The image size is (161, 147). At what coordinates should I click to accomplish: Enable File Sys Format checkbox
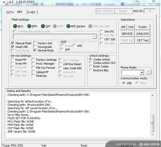click(x=33, y=67)
